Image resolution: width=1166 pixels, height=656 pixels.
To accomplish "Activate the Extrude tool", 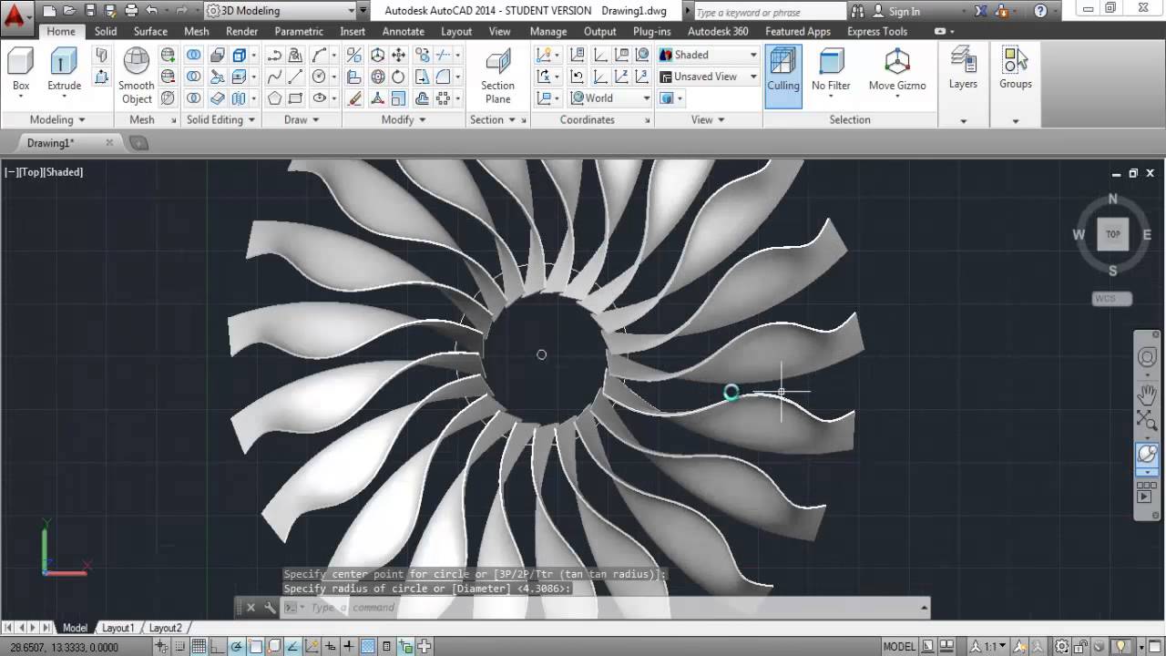I will pyautogui.click(x=64, y=71).
